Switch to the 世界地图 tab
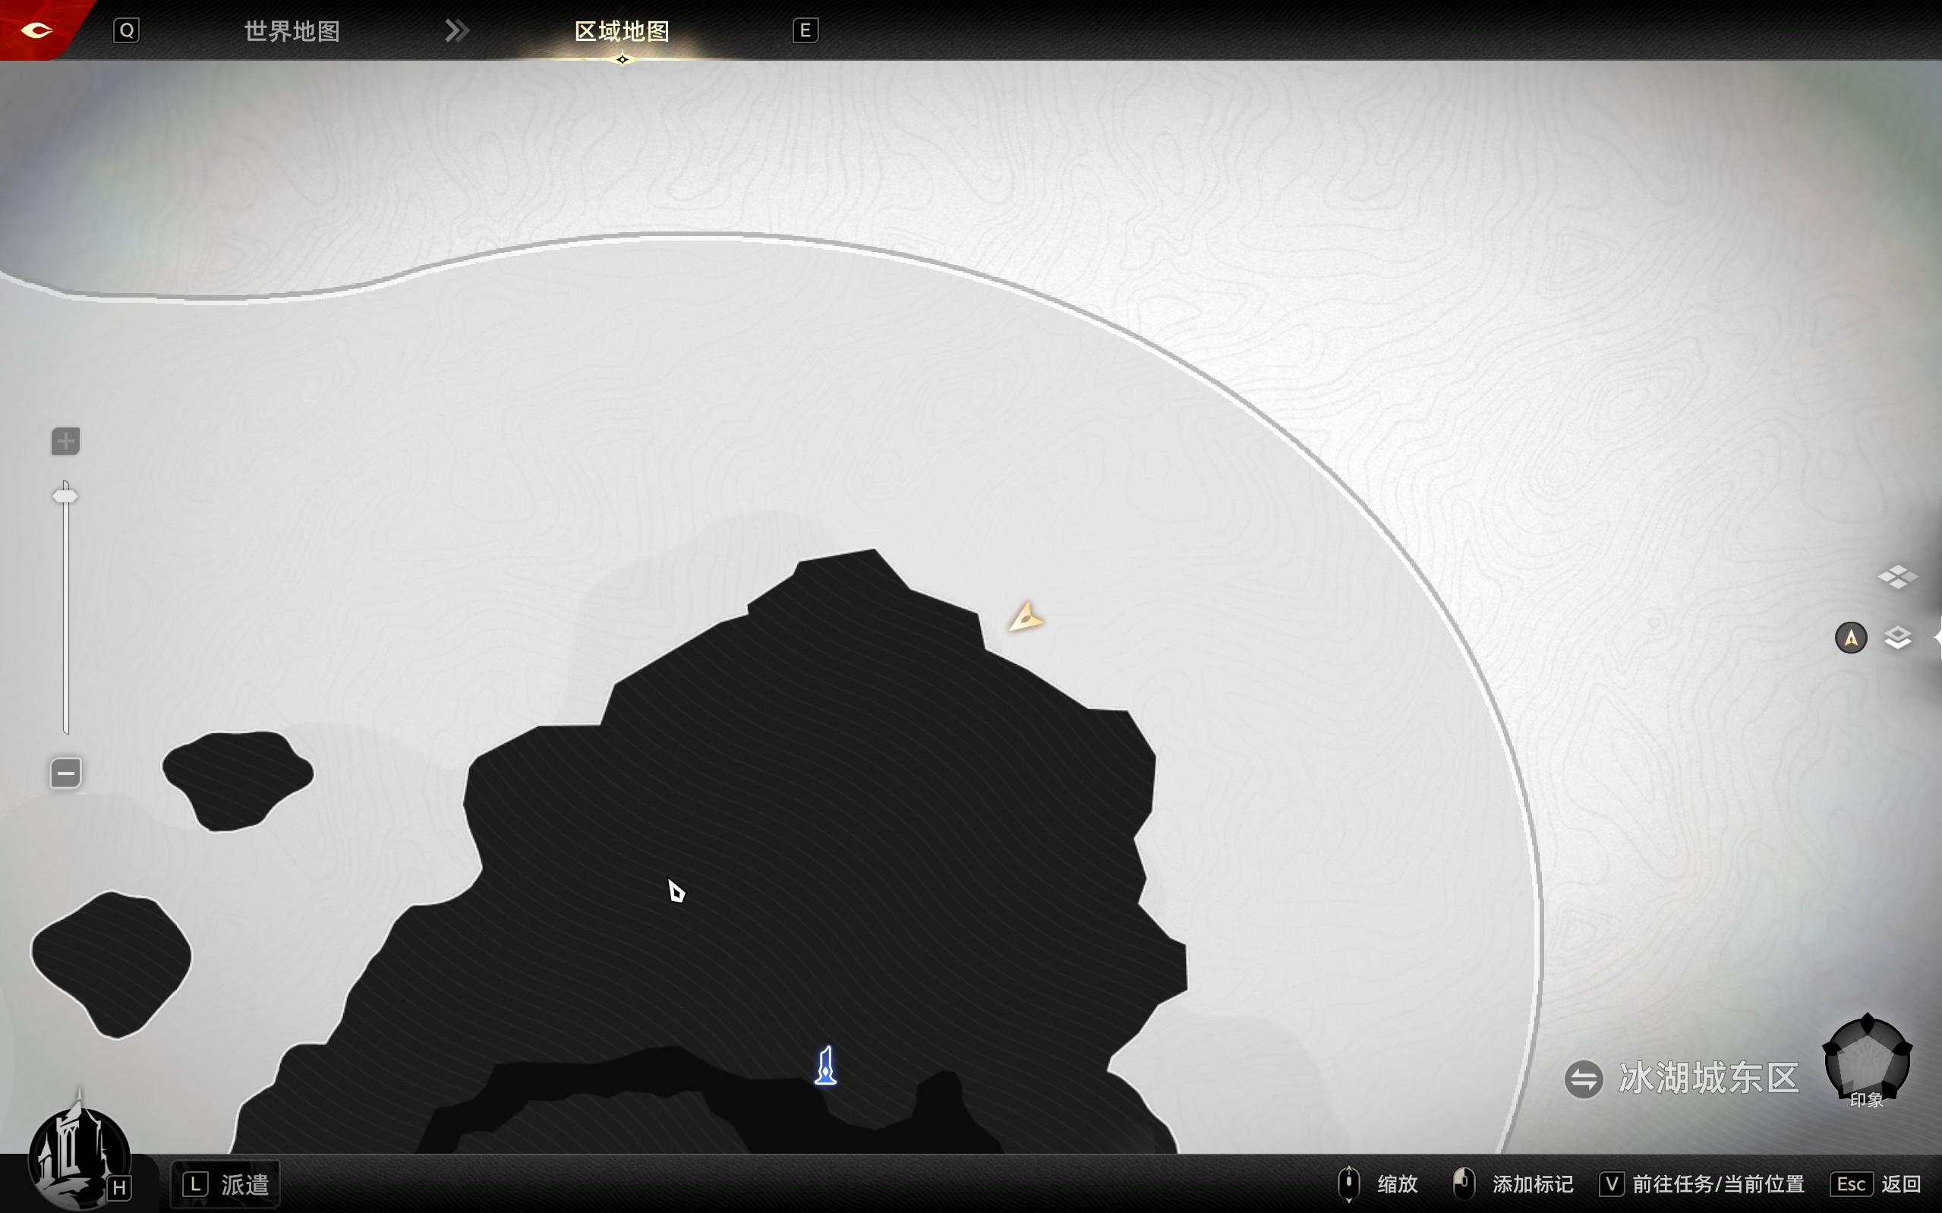 tap(292, 31)
